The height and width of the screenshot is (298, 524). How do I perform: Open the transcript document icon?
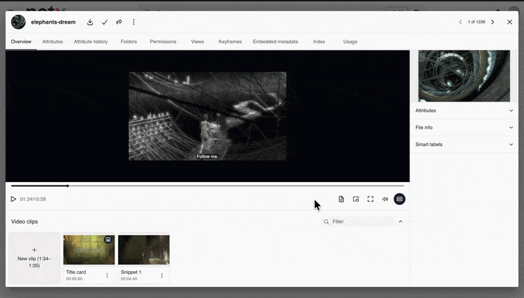[x=341, y=199]
